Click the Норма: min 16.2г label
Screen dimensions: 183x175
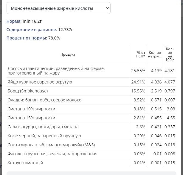tap(24, 21)
